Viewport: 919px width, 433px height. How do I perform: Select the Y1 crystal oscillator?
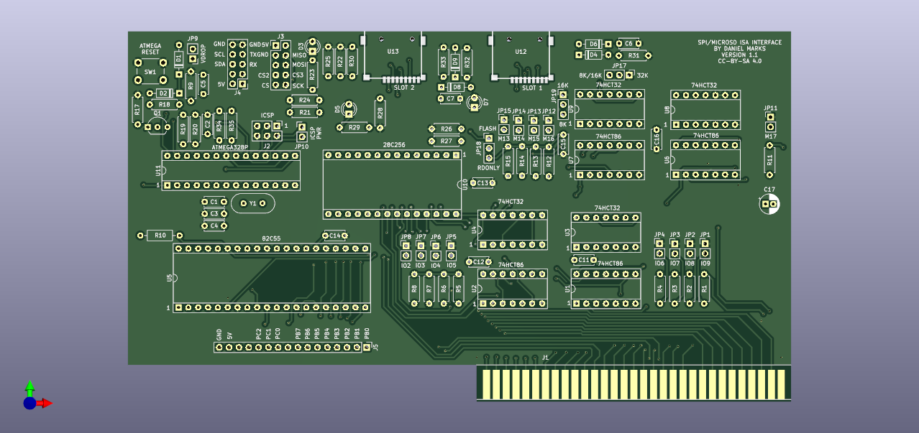tap(252, 204)
